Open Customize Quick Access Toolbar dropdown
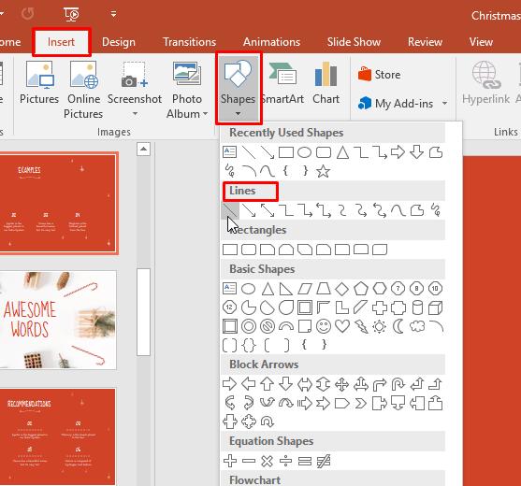 [113, 14]
